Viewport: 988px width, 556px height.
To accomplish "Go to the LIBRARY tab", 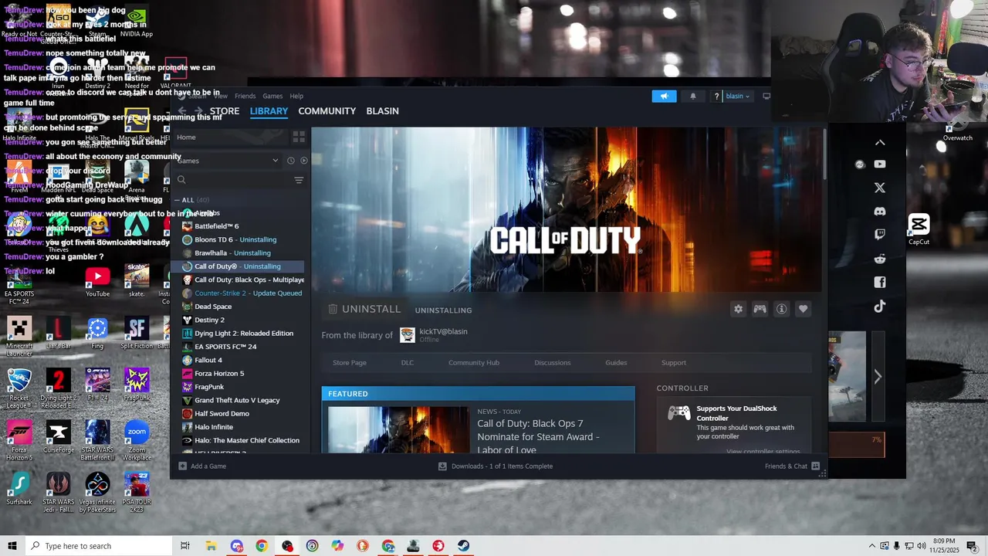I will click(269, 111).
